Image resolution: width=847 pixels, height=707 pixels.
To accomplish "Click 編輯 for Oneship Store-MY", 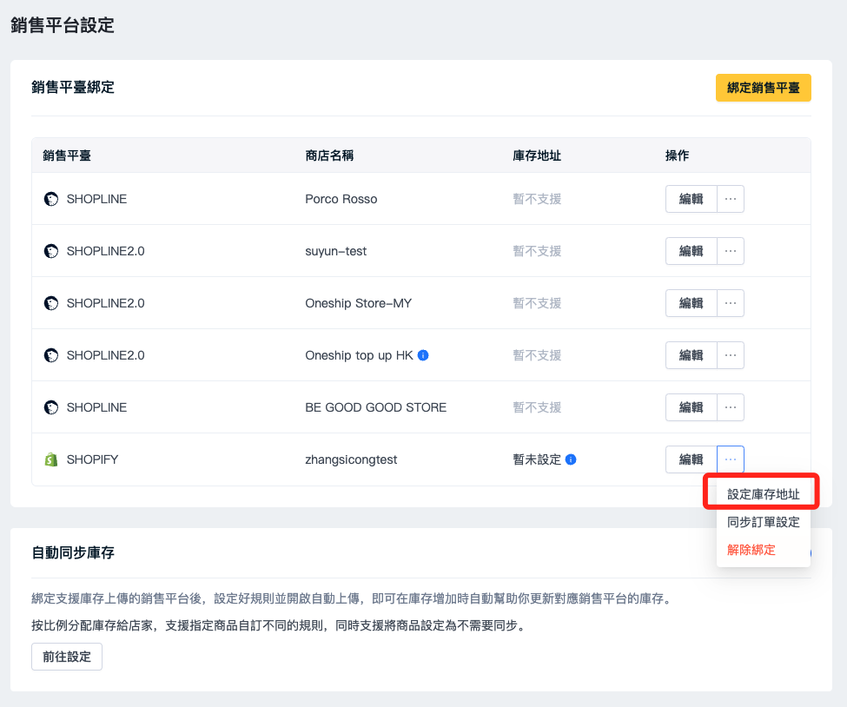I will pos(691,303).
